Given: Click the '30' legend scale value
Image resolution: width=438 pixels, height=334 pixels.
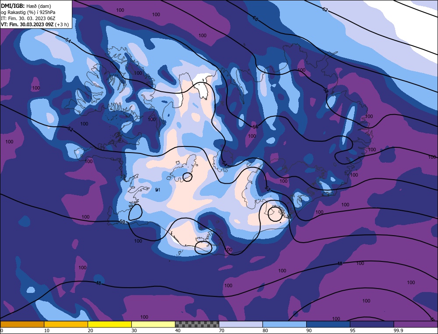Looking at the screenshot, I should pyautogui.click(x=134, y=331).
